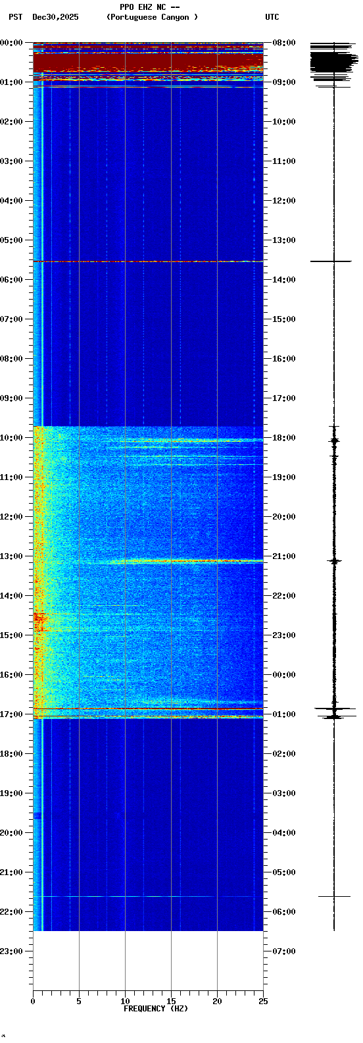Select the PST 17:00 time label
Image resolution: width=363 pixels, height=1043 pixels.
point(11,714)
